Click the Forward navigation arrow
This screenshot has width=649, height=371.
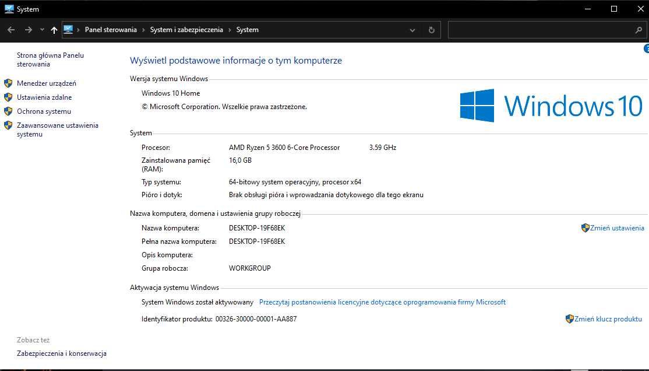tap(28, 30)
